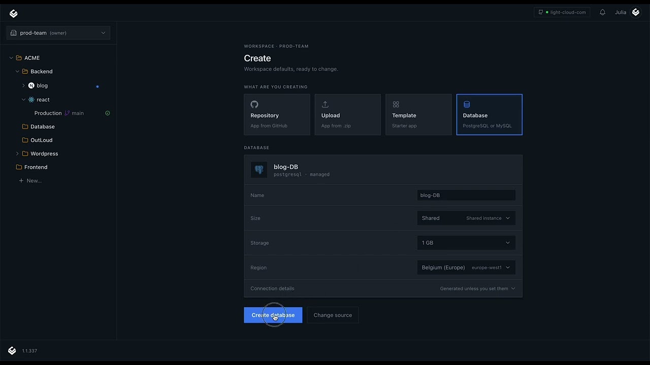The width and height of the screenshot is (650, 365).
Task: Open Julia's user menu
Action: (x=628, y=12)
